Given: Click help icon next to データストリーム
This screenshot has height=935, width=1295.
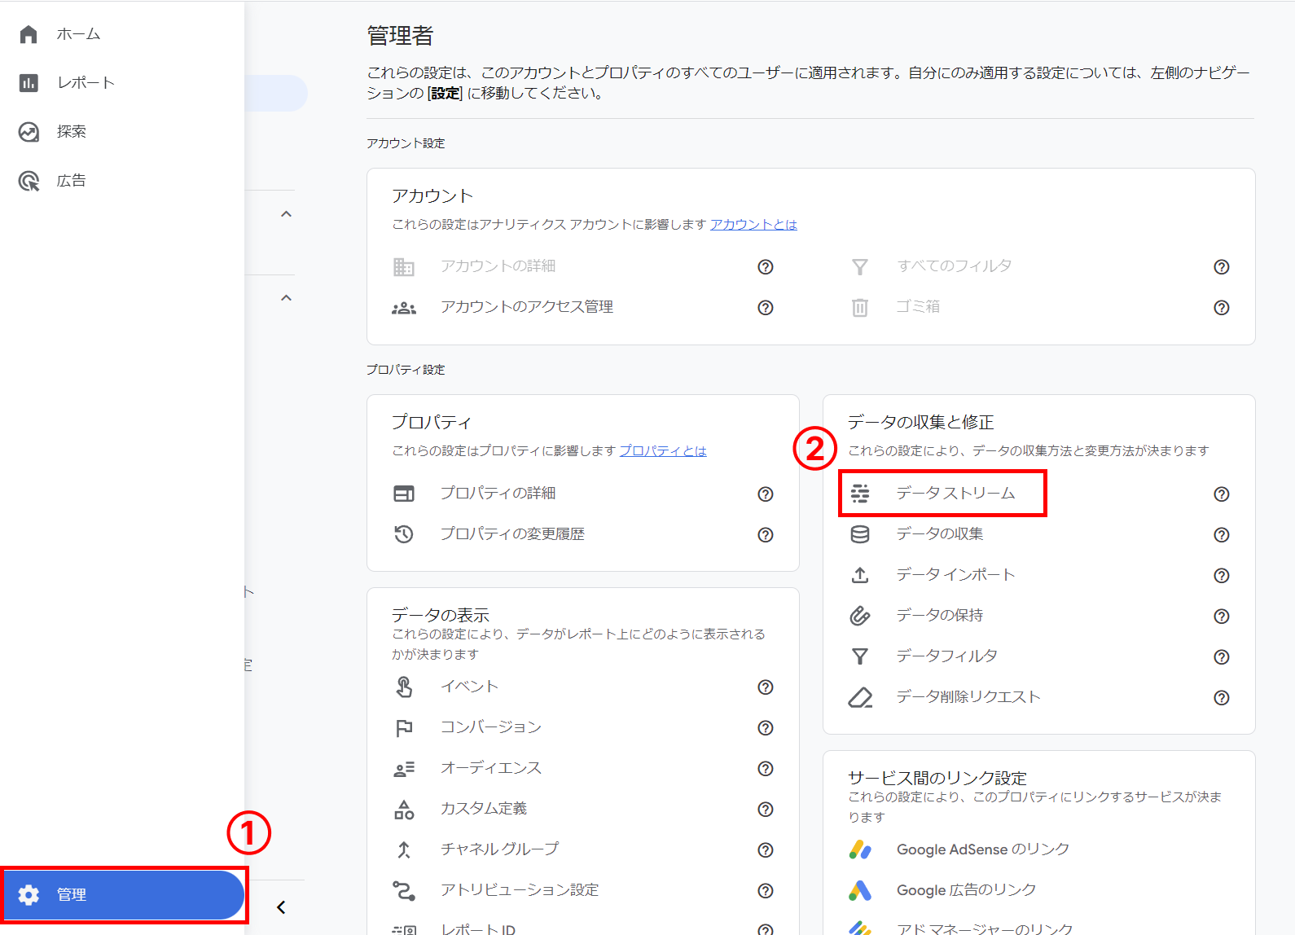Looking at the screenshot, I should [1221, 494].
